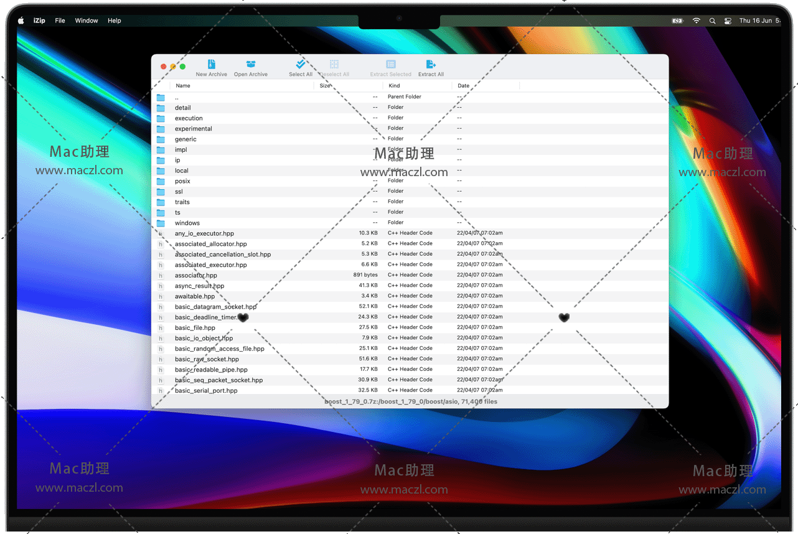Select the folder icon beside execution

click(161, 118)
